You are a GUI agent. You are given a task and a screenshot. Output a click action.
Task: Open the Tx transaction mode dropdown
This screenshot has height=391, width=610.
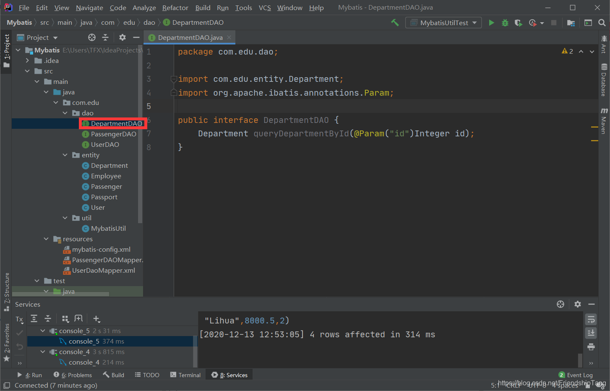[20, 319]
